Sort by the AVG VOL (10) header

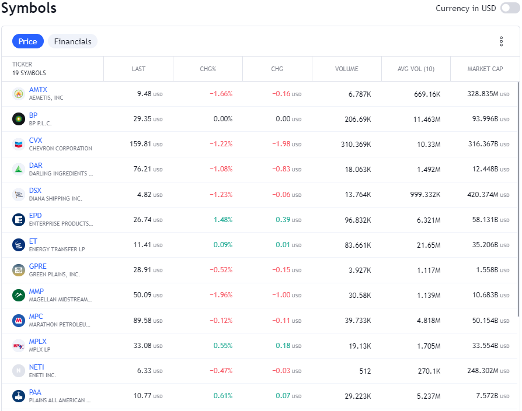pos(416,69)
